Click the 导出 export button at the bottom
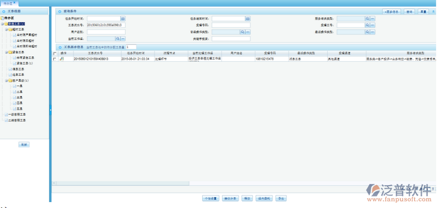The width and height of the screenshot is (437, 208). (x=281, y=199)
